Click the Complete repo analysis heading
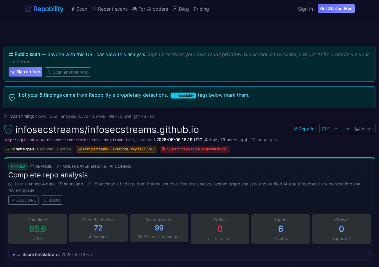This screenshot has width=379, height=267. pos(48,175)
